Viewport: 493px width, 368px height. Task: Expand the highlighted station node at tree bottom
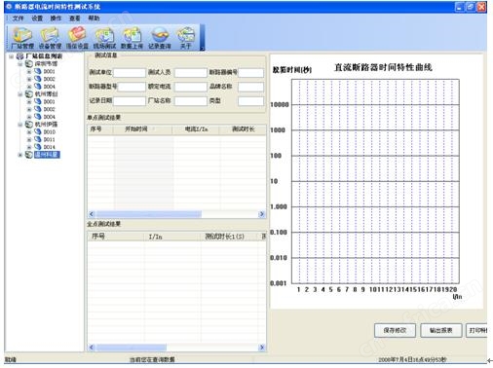coord(20,155)
